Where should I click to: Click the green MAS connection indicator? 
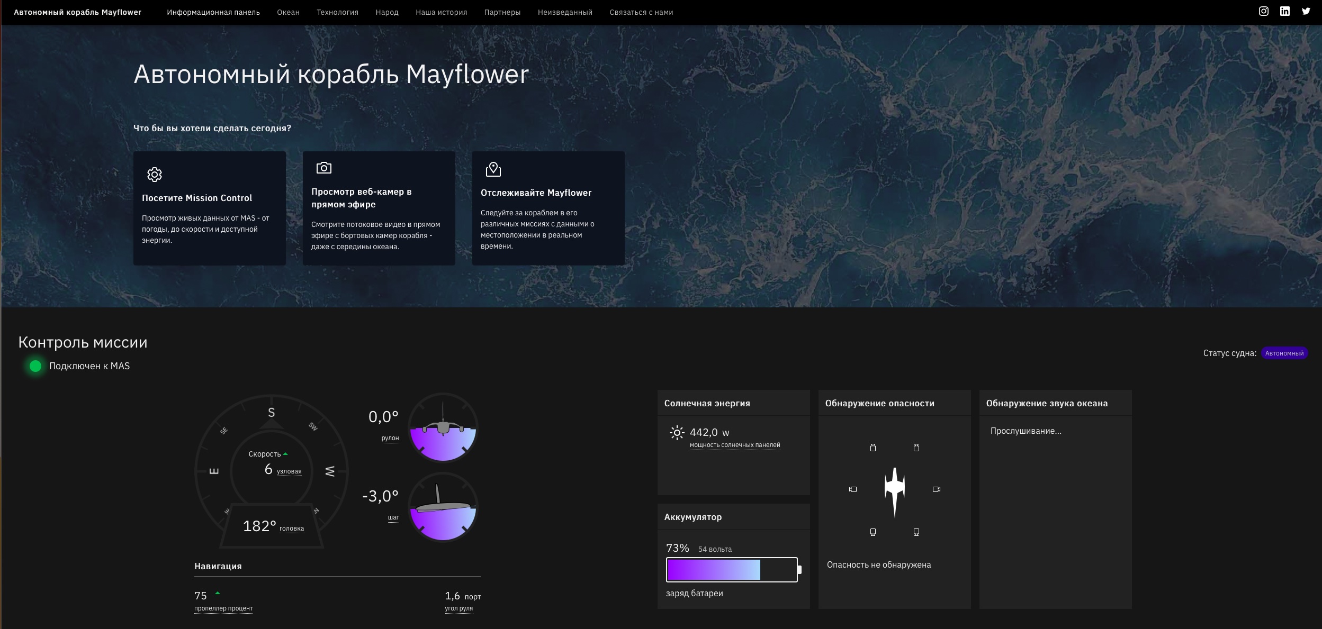(35, 366)
